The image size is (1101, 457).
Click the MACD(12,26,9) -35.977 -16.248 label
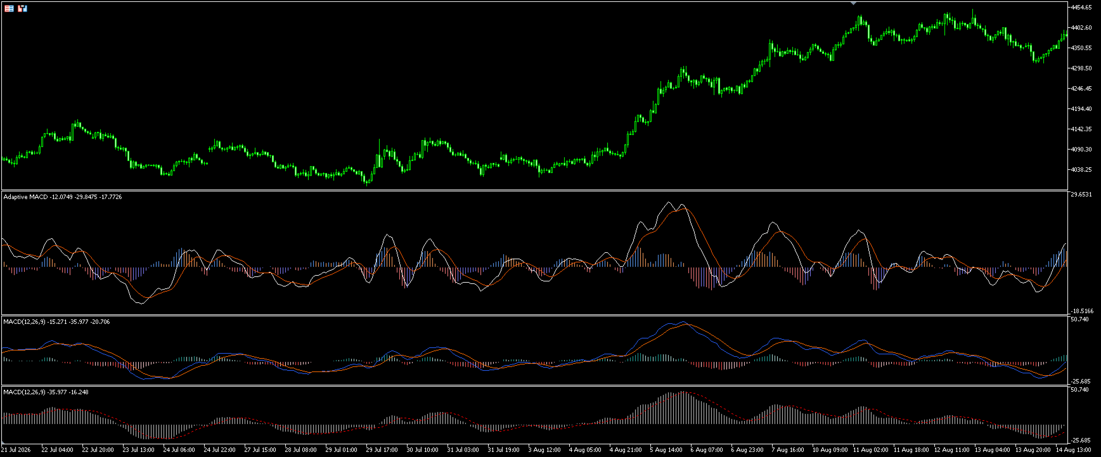46,392
